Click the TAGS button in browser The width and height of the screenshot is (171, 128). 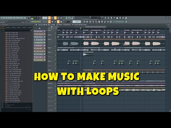click(3, 31)
